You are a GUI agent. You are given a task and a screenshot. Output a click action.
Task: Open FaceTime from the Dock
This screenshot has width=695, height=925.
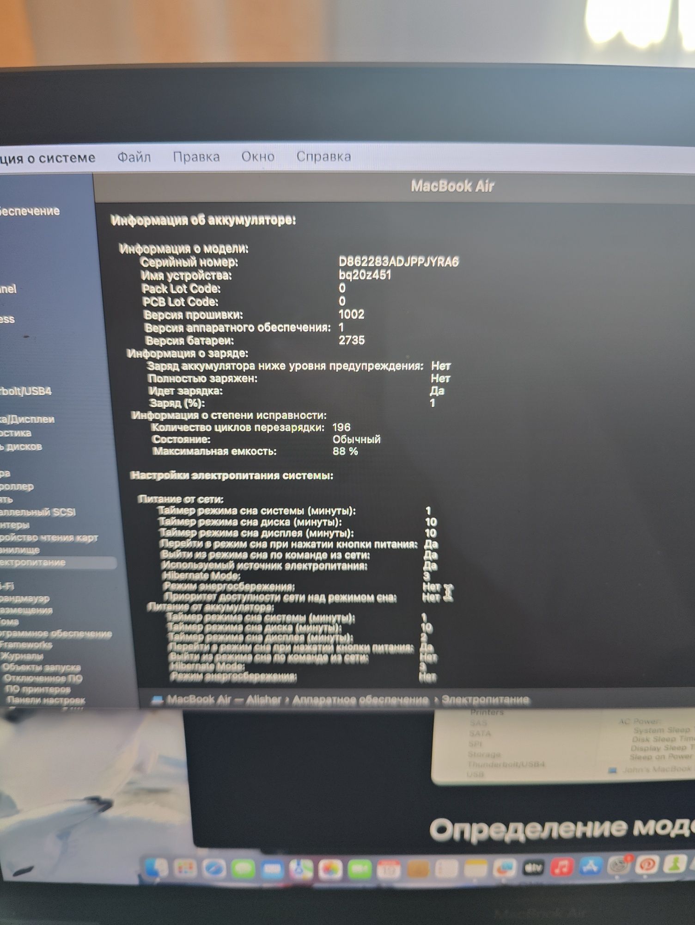point(360,870)
